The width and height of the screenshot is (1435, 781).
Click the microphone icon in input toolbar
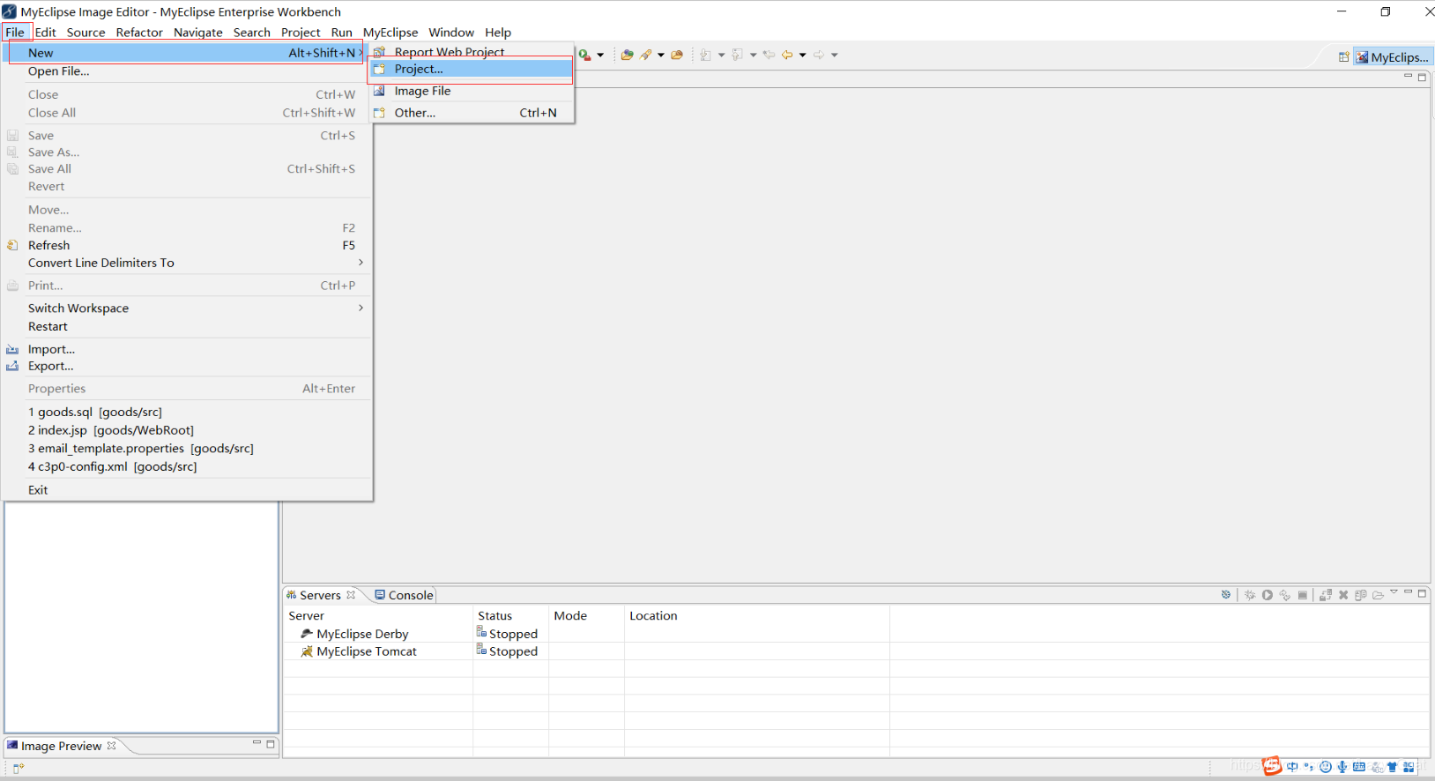1342,767
